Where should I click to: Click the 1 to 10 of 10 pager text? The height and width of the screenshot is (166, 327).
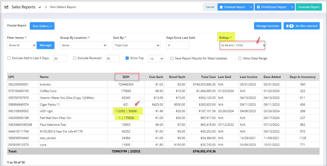click(x=16, y=162)
